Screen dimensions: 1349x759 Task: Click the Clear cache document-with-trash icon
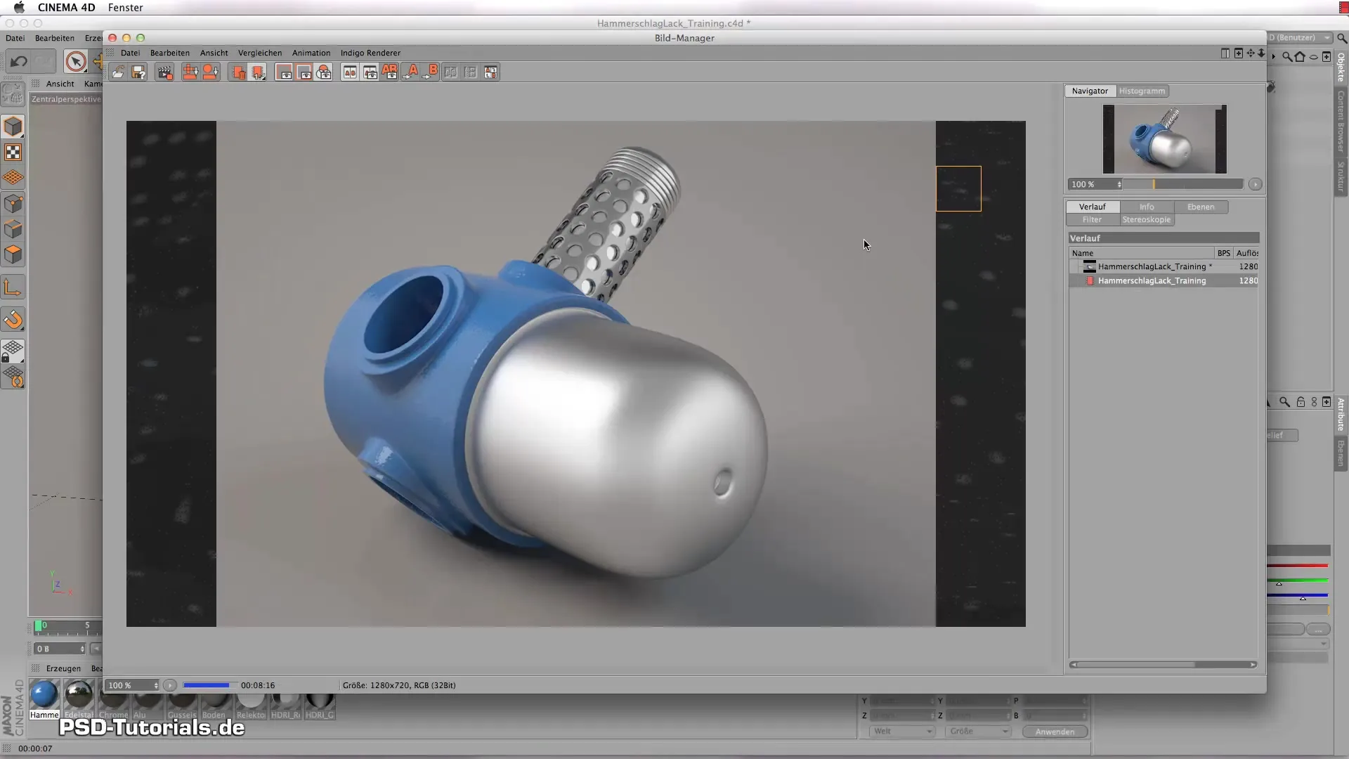tap(238, 72)
